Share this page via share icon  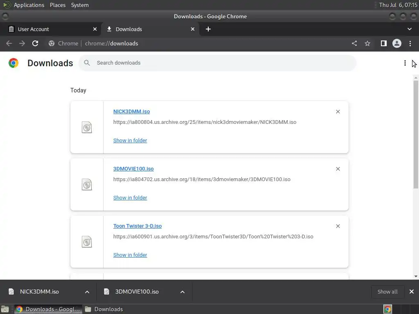[x=354, y=43]
